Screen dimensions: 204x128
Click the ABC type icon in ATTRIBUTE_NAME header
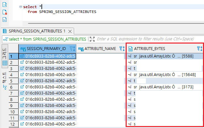click(81, 49)
